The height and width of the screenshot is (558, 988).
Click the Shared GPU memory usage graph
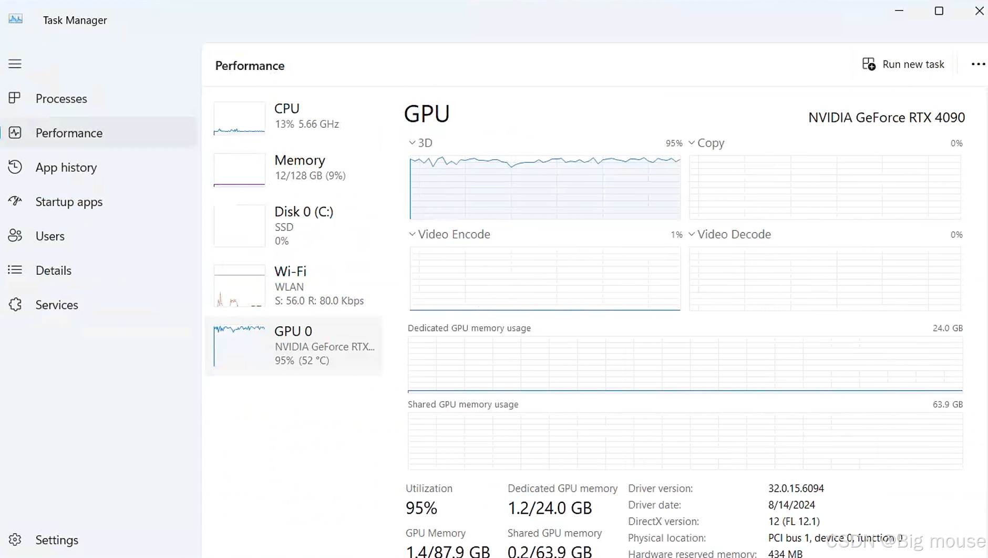pos(685,441)
